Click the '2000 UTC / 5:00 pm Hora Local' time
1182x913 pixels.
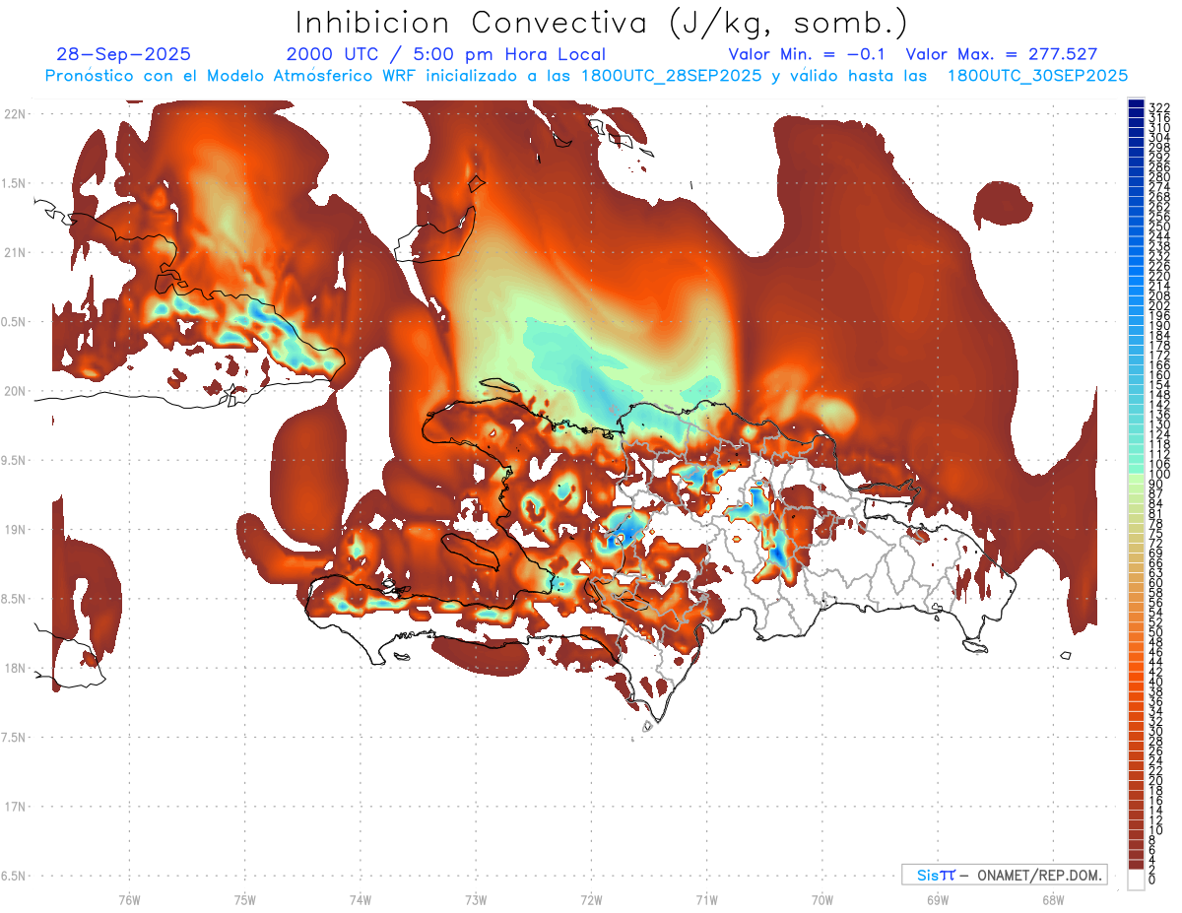coord(446,55)
